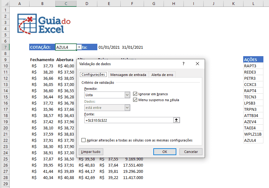
Task: Select column L header
Action: point(253,3)
